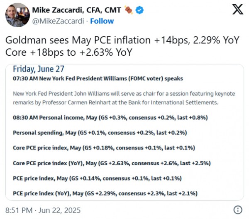
Task: Open Mike Zaccardi's profile avatar
Action: click(16, 14)
